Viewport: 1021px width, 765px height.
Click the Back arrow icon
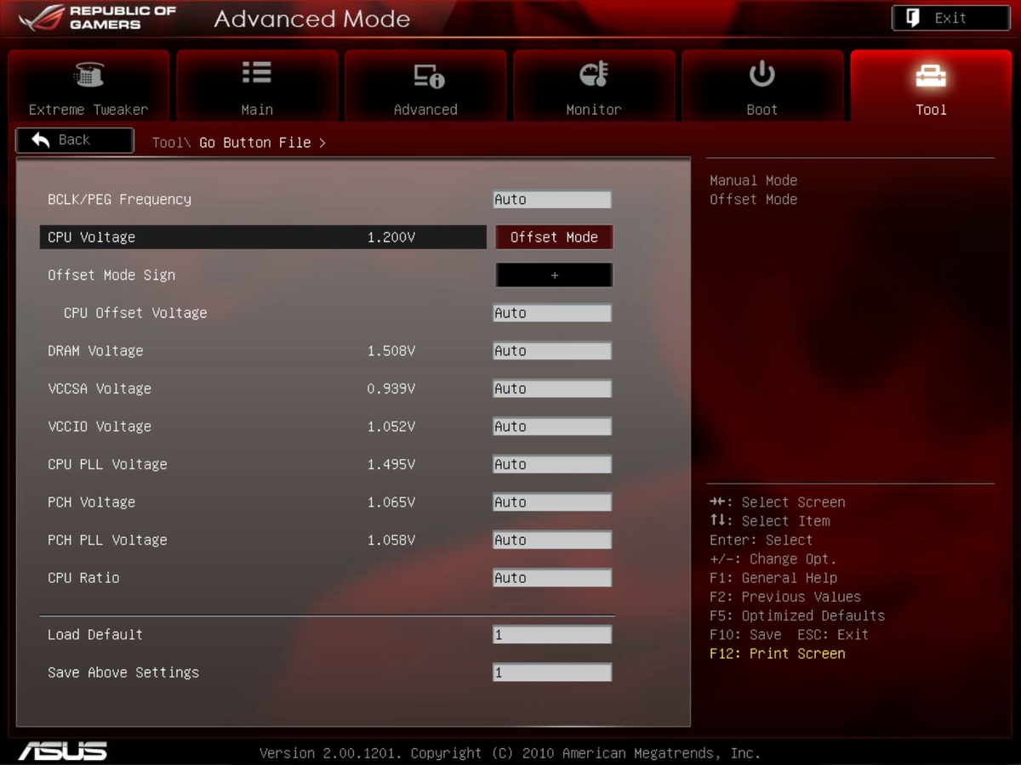[x=40, y=140]
